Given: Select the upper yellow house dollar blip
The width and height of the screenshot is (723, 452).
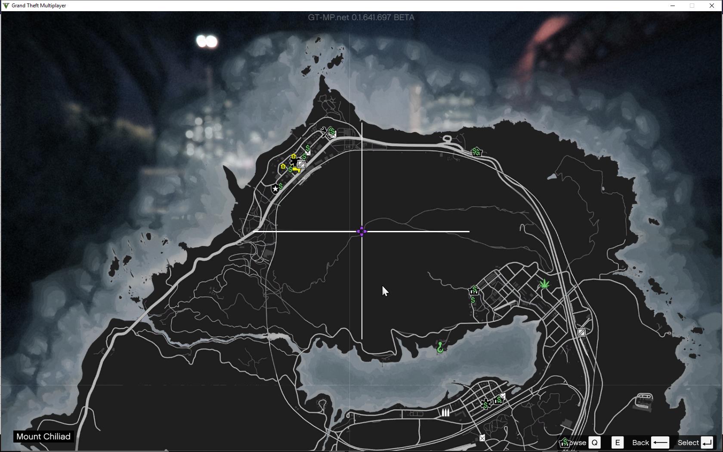Looking at the screenshot, I should [x=294, y=157].
